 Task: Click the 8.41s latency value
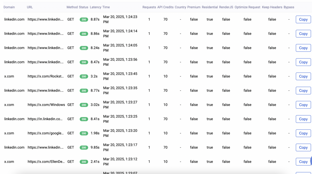coord(95,119)
